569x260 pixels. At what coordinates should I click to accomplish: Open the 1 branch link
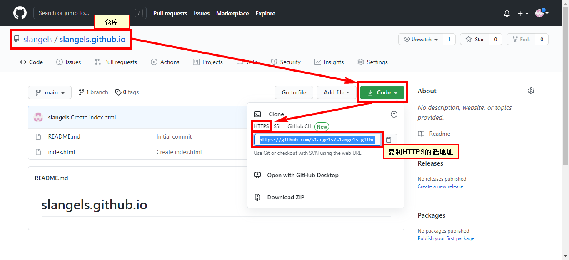pos(93,92)
